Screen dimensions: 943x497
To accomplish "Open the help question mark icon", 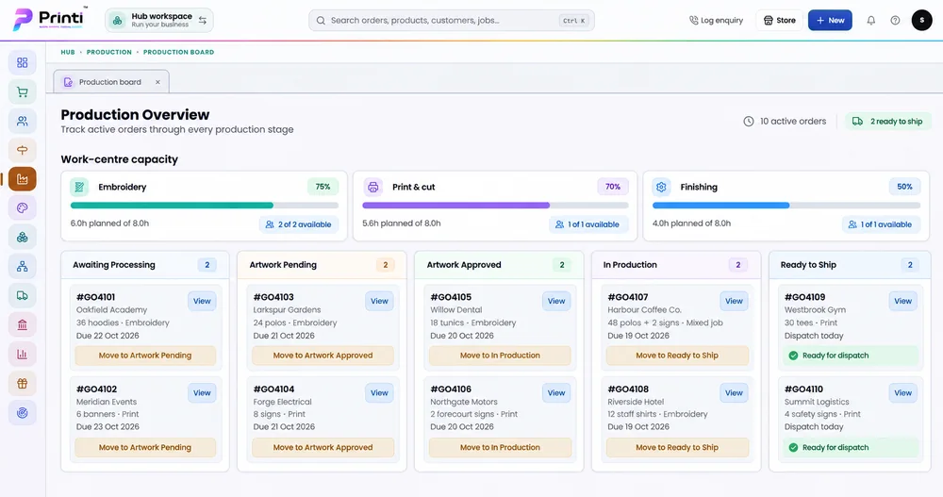I will coord(895,21).
